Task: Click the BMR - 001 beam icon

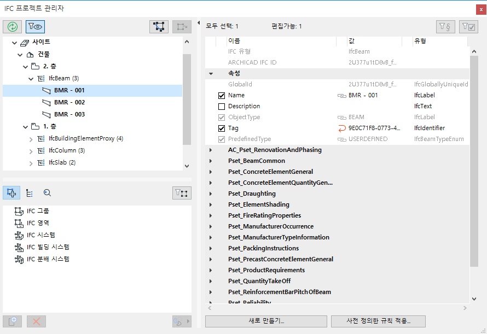Action: pyautogui.click(x=47, y=91)
